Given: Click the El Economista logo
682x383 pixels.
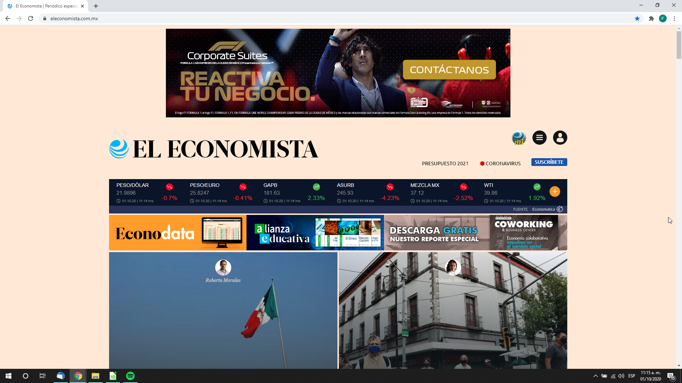Looking at the screenshot, I should pyautogui.click(x=213, y=149).
